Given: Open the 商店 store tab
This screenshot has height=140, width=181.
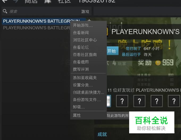Looking at the screenshot, I should pos(31,1).
